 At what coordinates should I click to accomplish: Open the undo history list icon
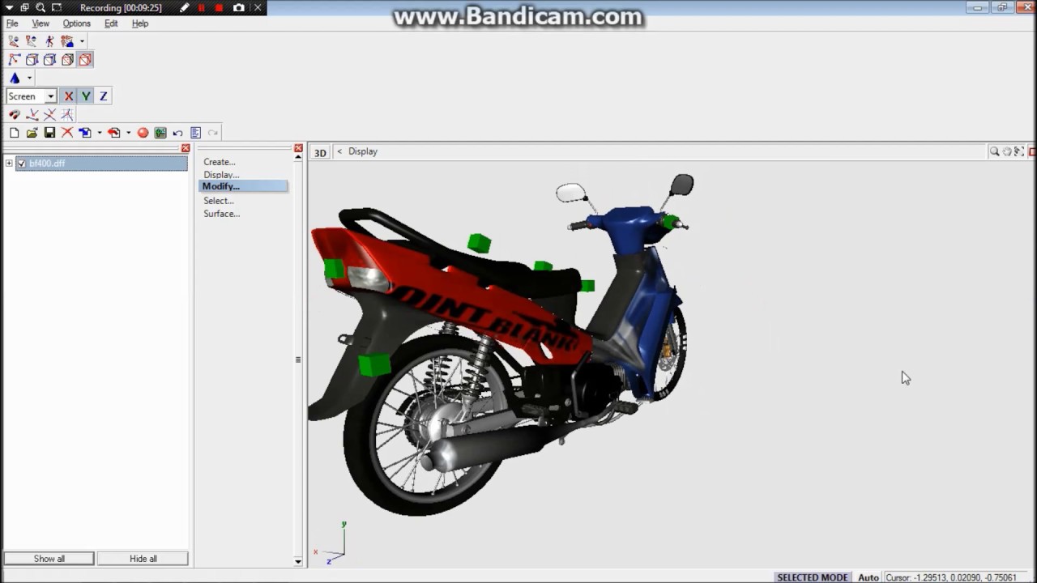tap(195, 133)
